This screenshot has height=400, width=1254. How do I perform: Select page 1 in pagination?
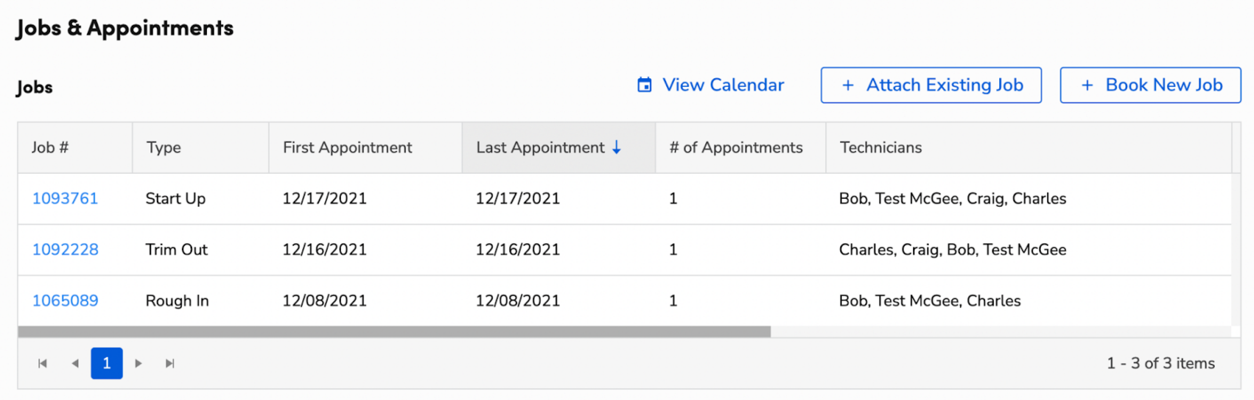[x=107, y=363]
